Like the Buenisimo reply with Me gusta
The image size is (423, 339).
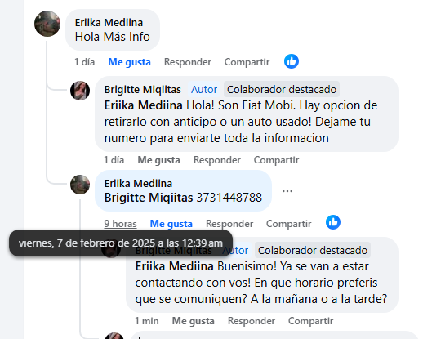(193, 321)
